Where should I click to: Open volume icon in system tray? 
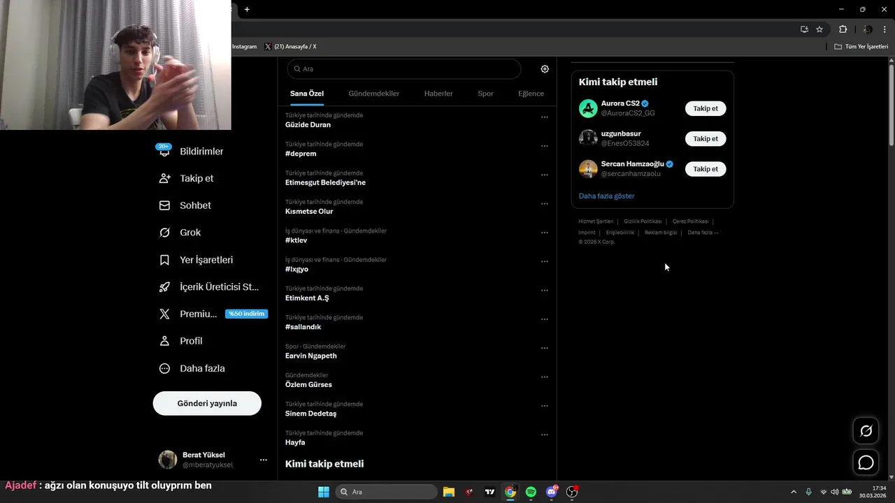(835, 492)
